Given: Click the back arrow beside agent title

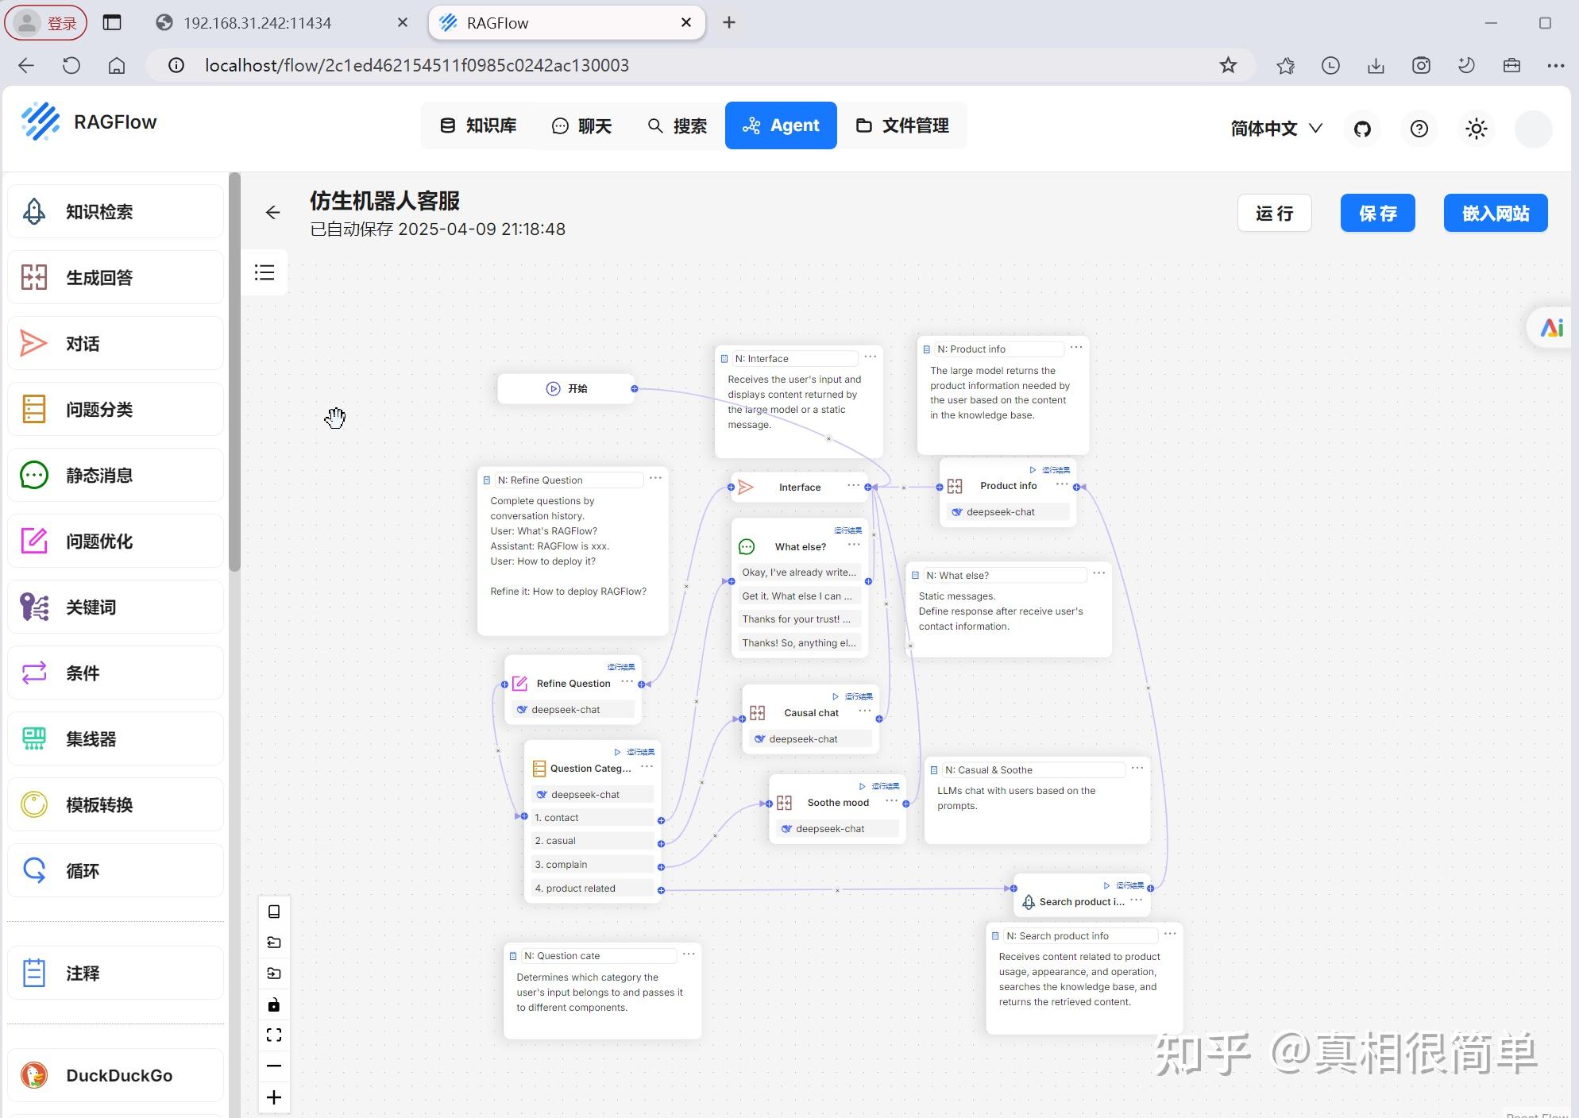Looking at the screenshot, I should pyautogui.click(x=272, y=212).
